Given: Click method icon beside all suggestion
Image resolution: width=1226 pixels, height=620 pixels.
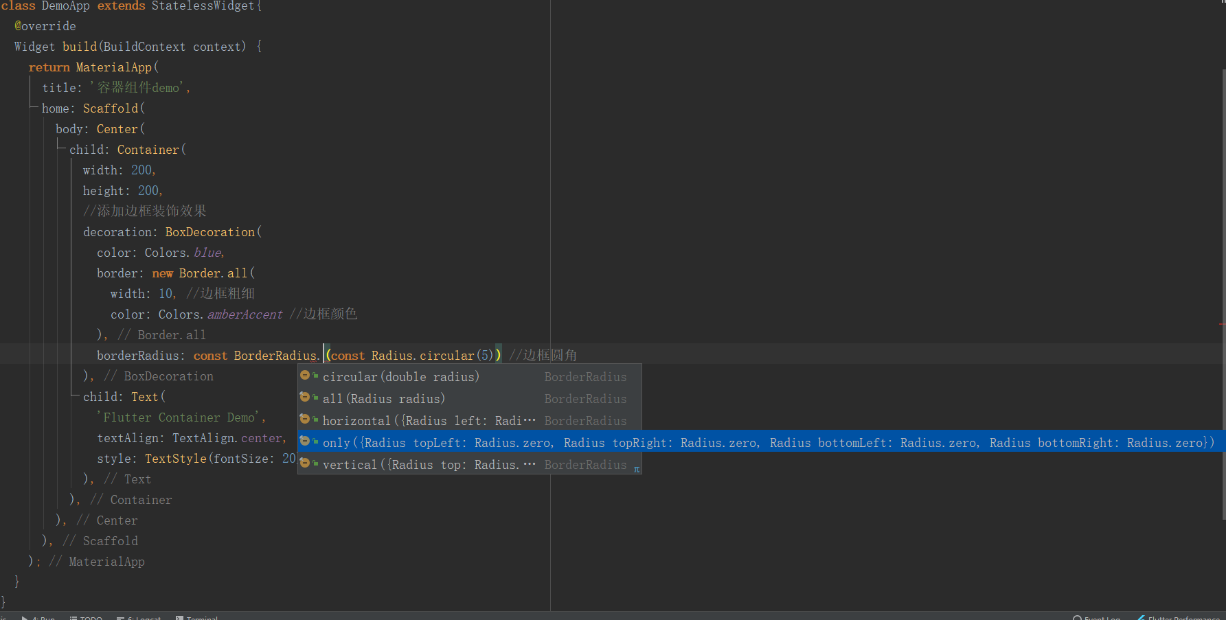Looking at the screenshot, I should coord(305,398).
